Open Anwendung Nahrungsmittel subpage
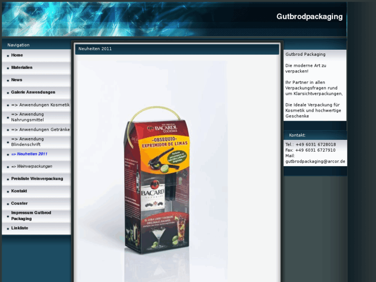 click(27, 117)
